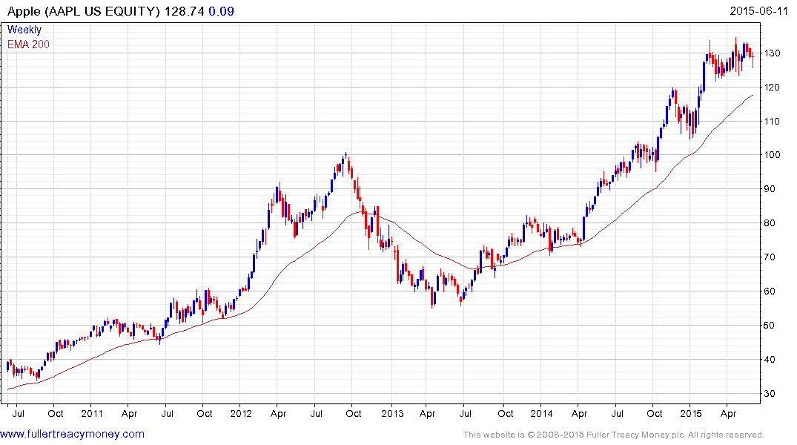The width and height of the screenshot is (797, 445).
Task: Click the 130 price axis label
Action: coord(772,53)
